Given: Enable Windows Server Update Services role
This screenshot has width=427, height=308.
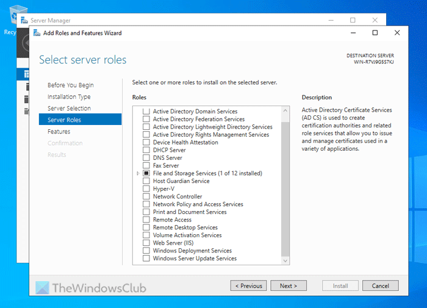Looking at the screenshot, I should [146, 258].
